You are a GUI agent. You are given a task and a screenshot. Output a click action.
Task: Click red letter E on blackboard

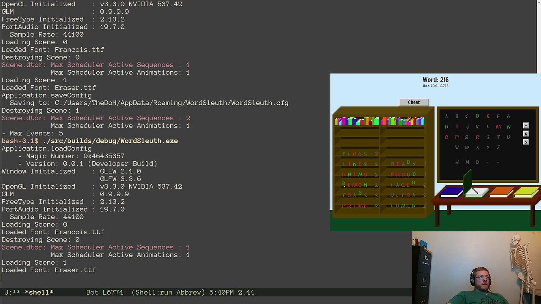pos(488,116)
